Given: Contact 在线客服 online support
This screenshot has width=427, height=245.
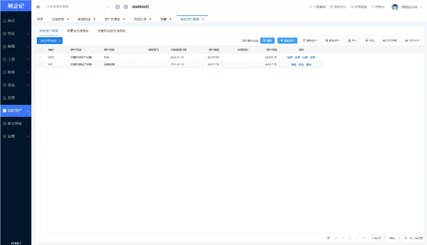Looking at the screenshot, I should (359, 7).
